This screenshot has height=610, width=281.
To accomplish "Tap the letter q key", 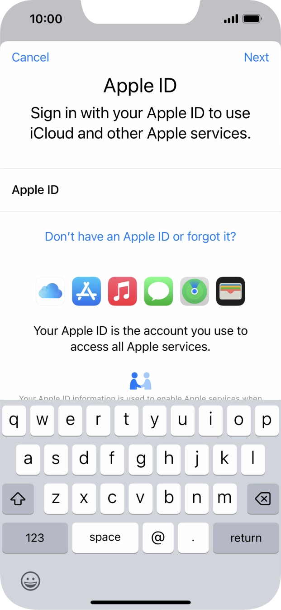I will 14,421.
